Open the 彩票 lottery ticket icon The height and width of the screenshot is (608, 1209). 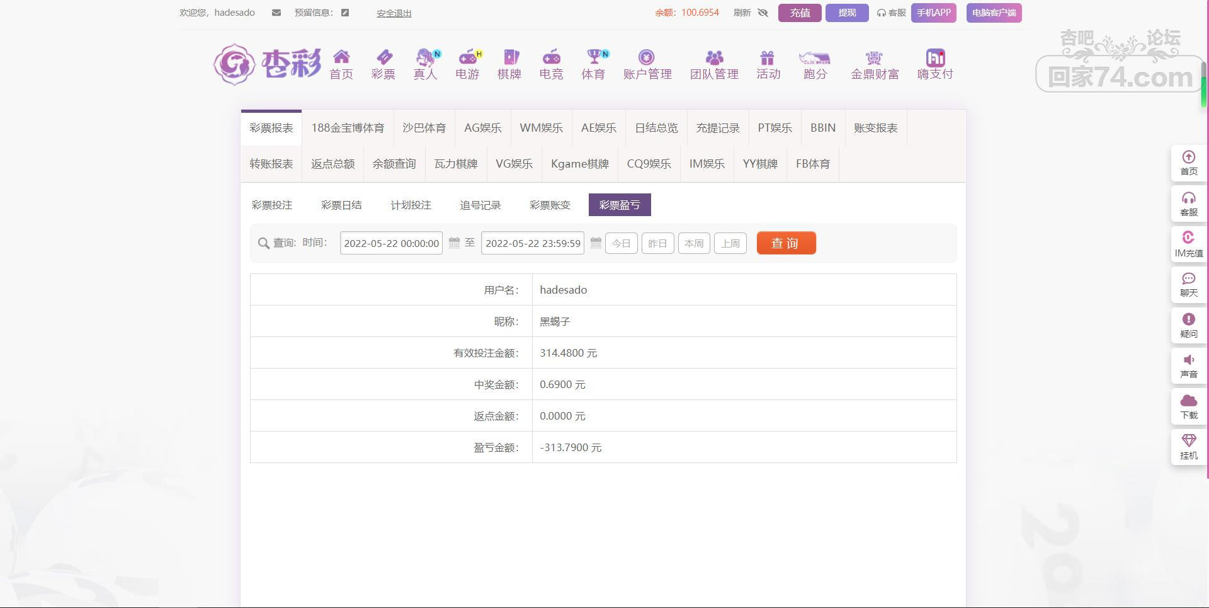383,57
